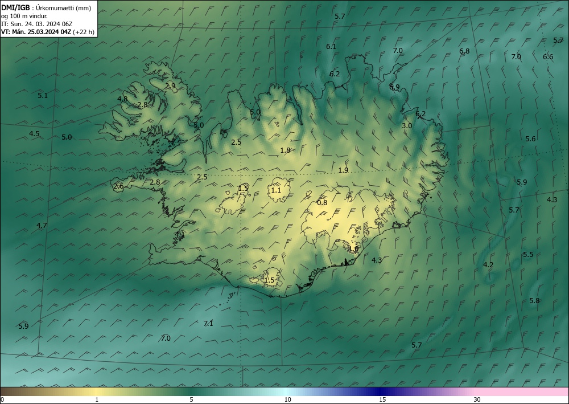The width and height of the screenshot is (569, 404).
Task: Click the '(+22 h)' forecast offset text
Action: [x=84, y=32]
